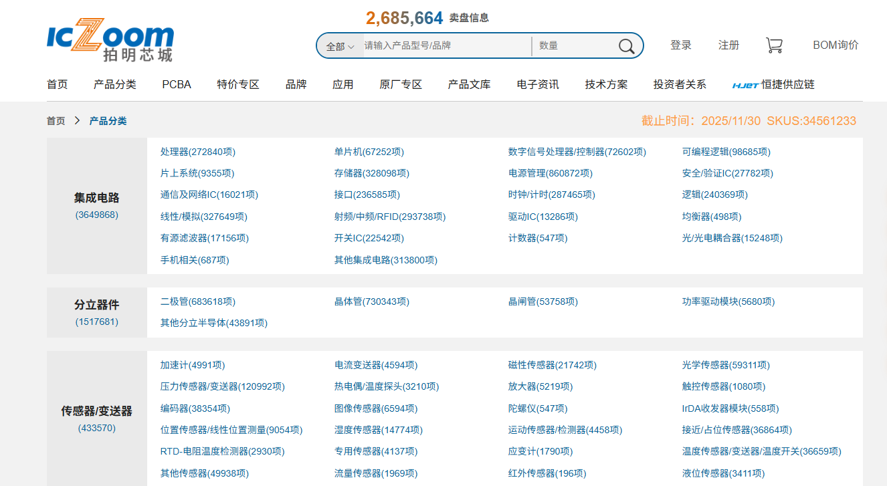Click 首页 in the breadcrumb
Screen dimensions: 887x486
point(56,121)
